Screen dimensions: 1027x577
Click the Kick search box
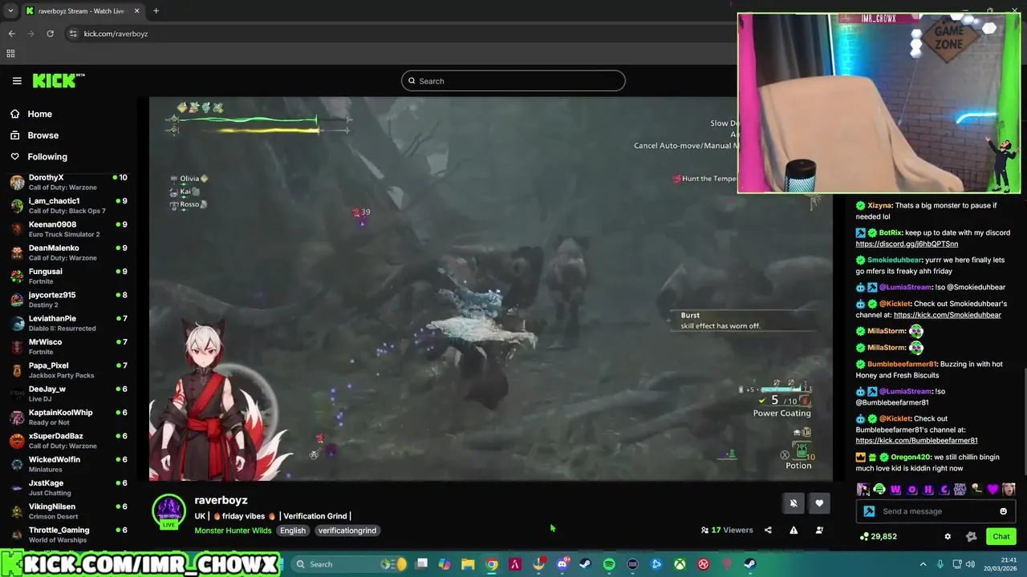pos(513,81)
